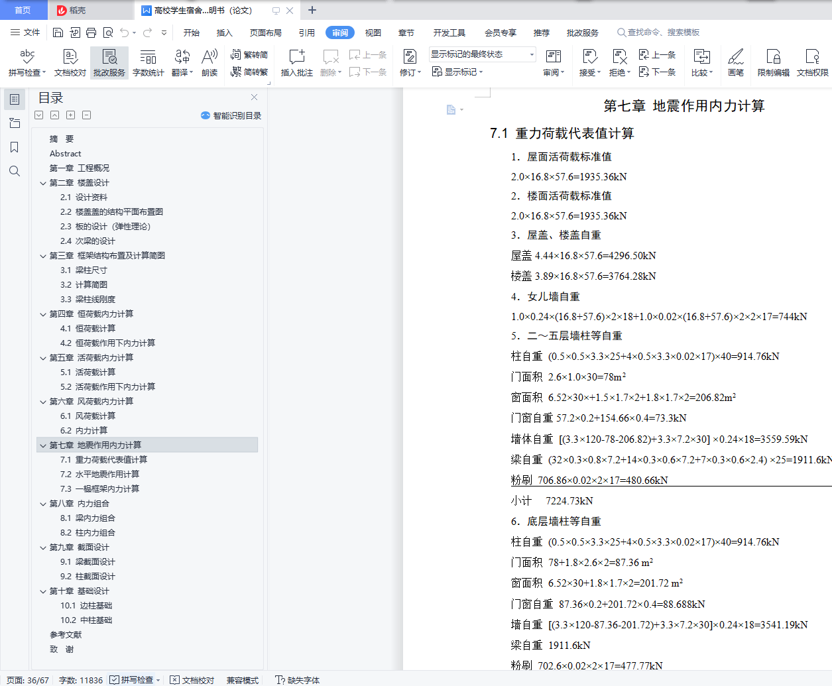Click the word count 字数: 11836 status

(81, 680)
